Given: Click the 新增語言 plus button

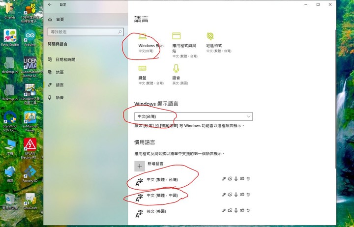Looking at the screenshot, I should [140, 166].
